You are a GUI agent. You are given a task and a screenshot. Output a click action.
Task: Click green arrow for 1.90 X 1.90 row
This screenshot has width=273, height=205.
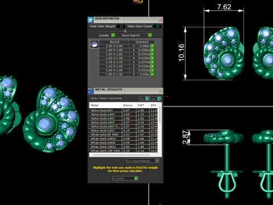pyautogui.click(x=152, y=75)
